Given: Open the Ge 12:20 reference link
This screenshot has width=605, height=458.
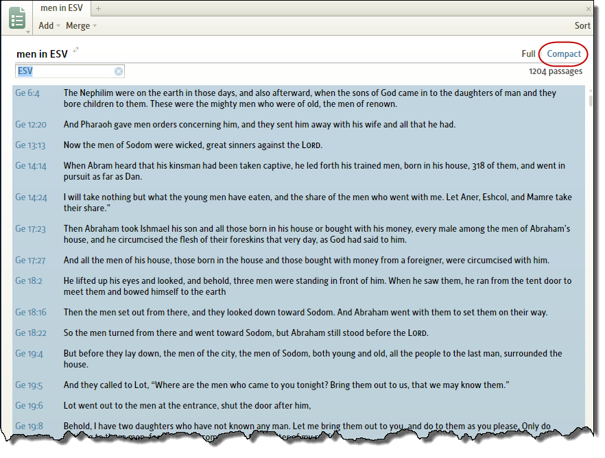Looking at the screenshot, I should [31, 125].
